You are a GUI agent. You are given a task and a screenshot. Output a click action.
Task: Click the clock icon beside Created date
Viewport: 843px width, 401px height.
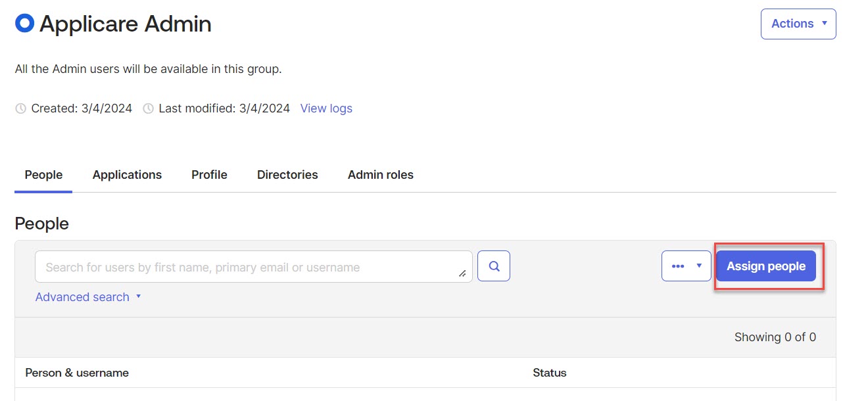point(21,108)
